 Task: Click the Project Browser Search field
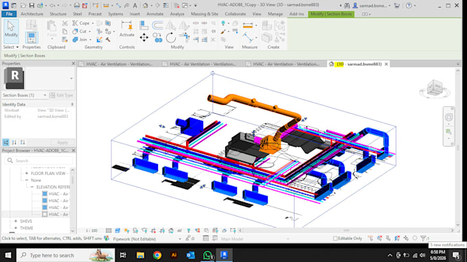pyautogui.click(x=38, y=160)
